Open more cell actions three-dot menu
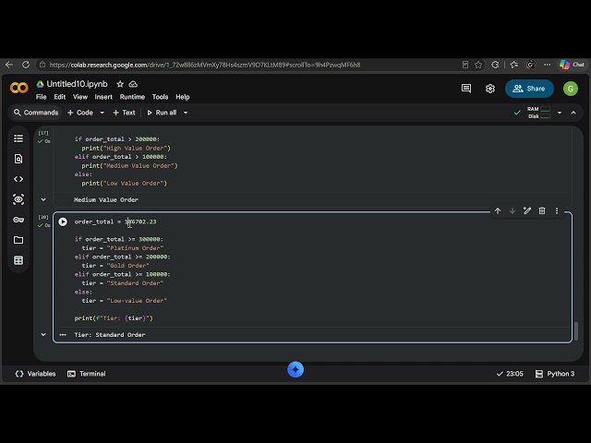Viewport: 591px width, 443px height. pos(557,211)
